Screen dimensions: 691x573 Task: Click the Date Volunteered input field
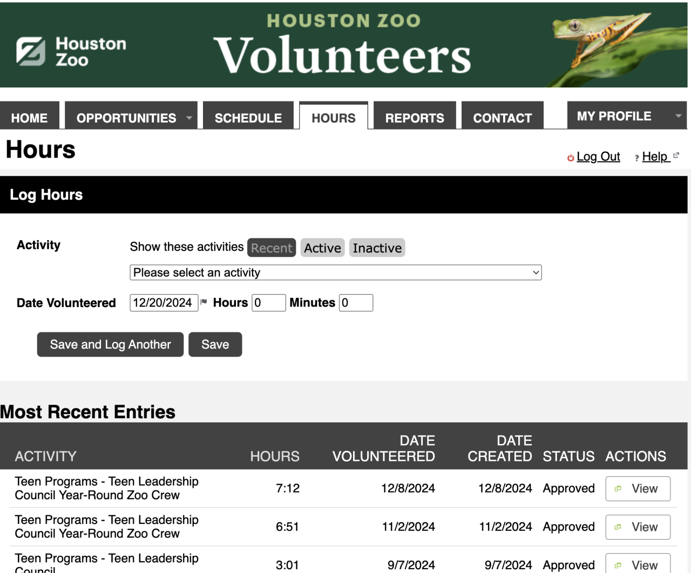point(164,303)
